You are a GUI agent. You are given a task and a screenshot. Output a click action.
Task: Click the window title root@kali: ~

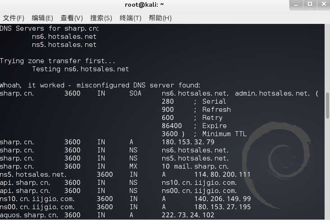144,5
